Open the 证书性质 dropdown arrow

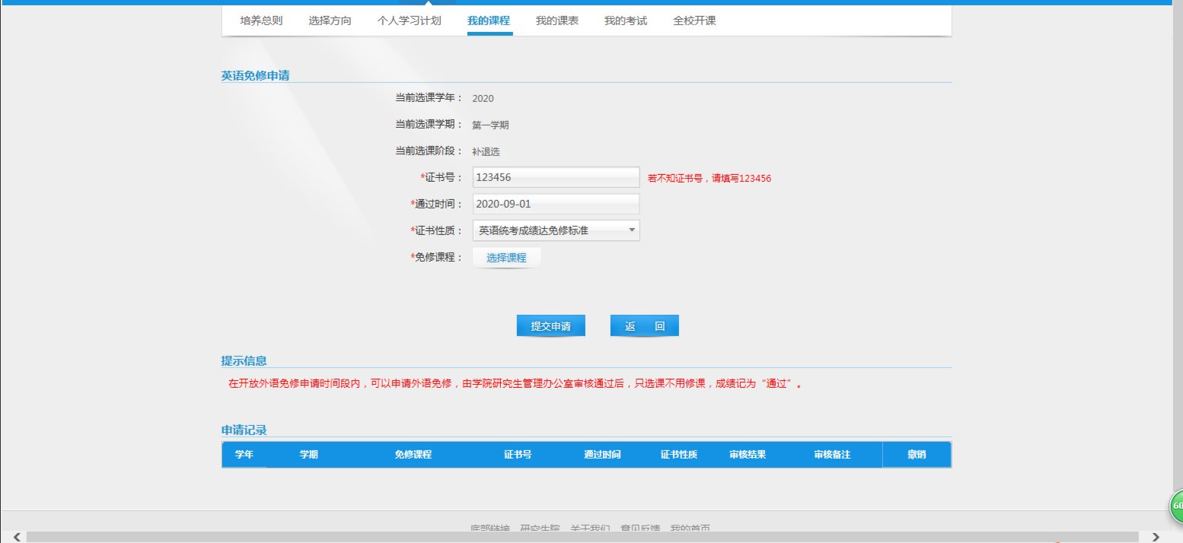[631, 230]
